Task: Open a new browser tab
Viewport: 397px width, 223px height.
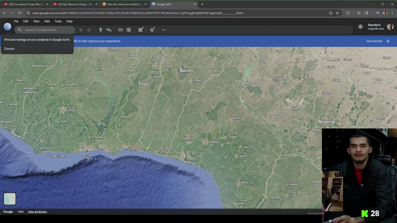Action: (202, 4)
